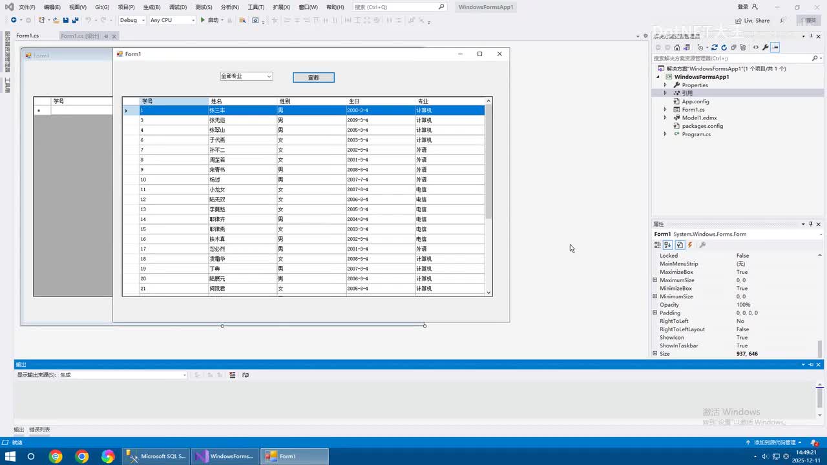Click the 姓名 column header

tap(243, 101)
